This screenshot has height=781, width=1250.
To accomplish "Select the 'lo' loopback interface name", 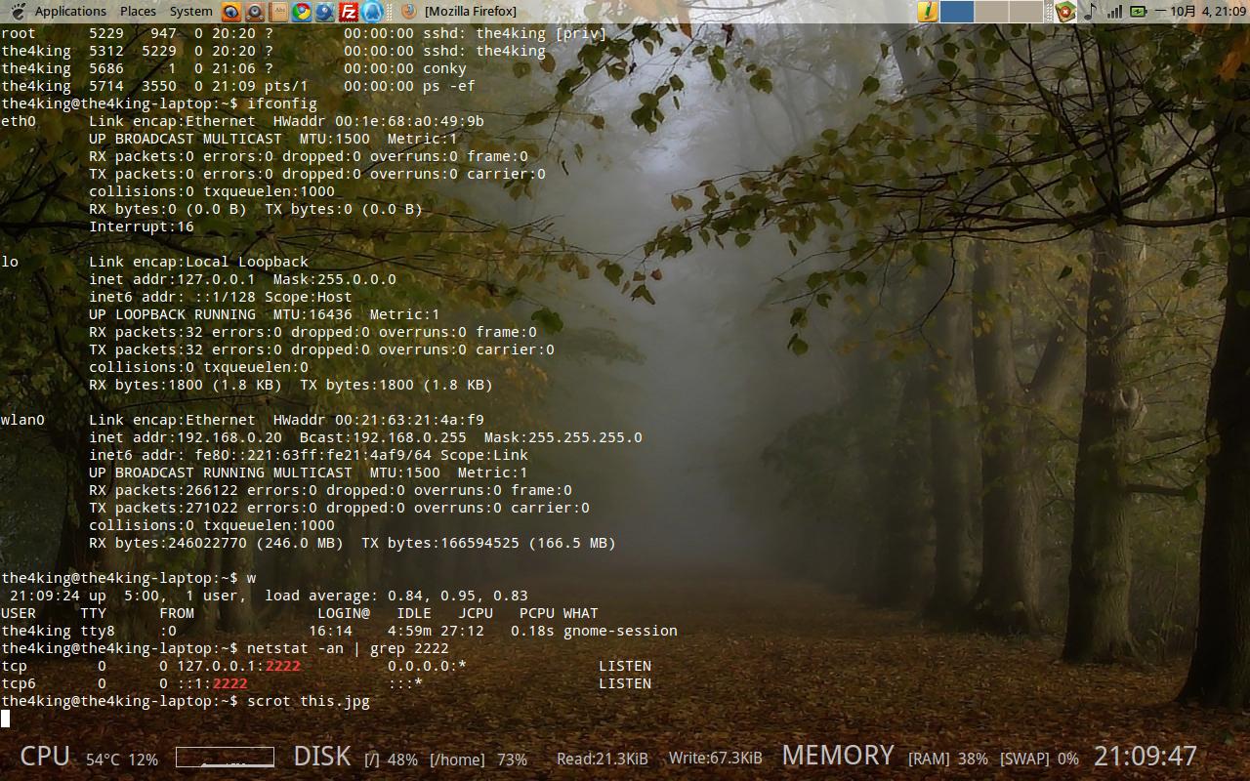I will point(10,262).
